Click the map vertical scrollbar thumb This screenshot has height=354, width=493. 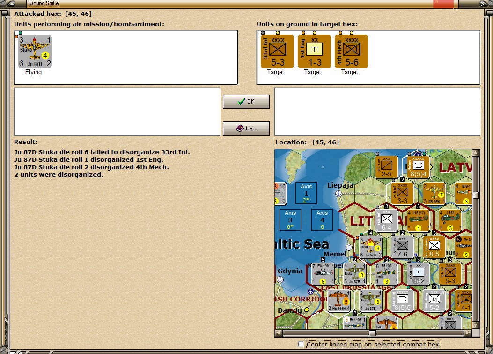pos(476,195)
